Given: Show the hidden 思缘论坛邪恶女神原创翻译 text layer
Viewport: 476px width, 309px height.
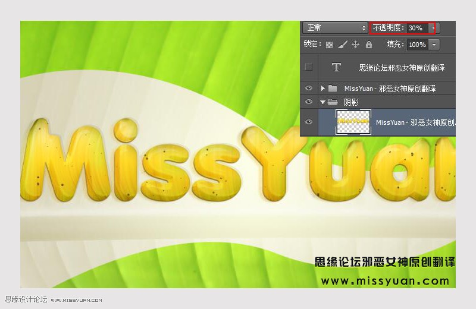Looking at the screenshot, I should (x=309, y=67).
